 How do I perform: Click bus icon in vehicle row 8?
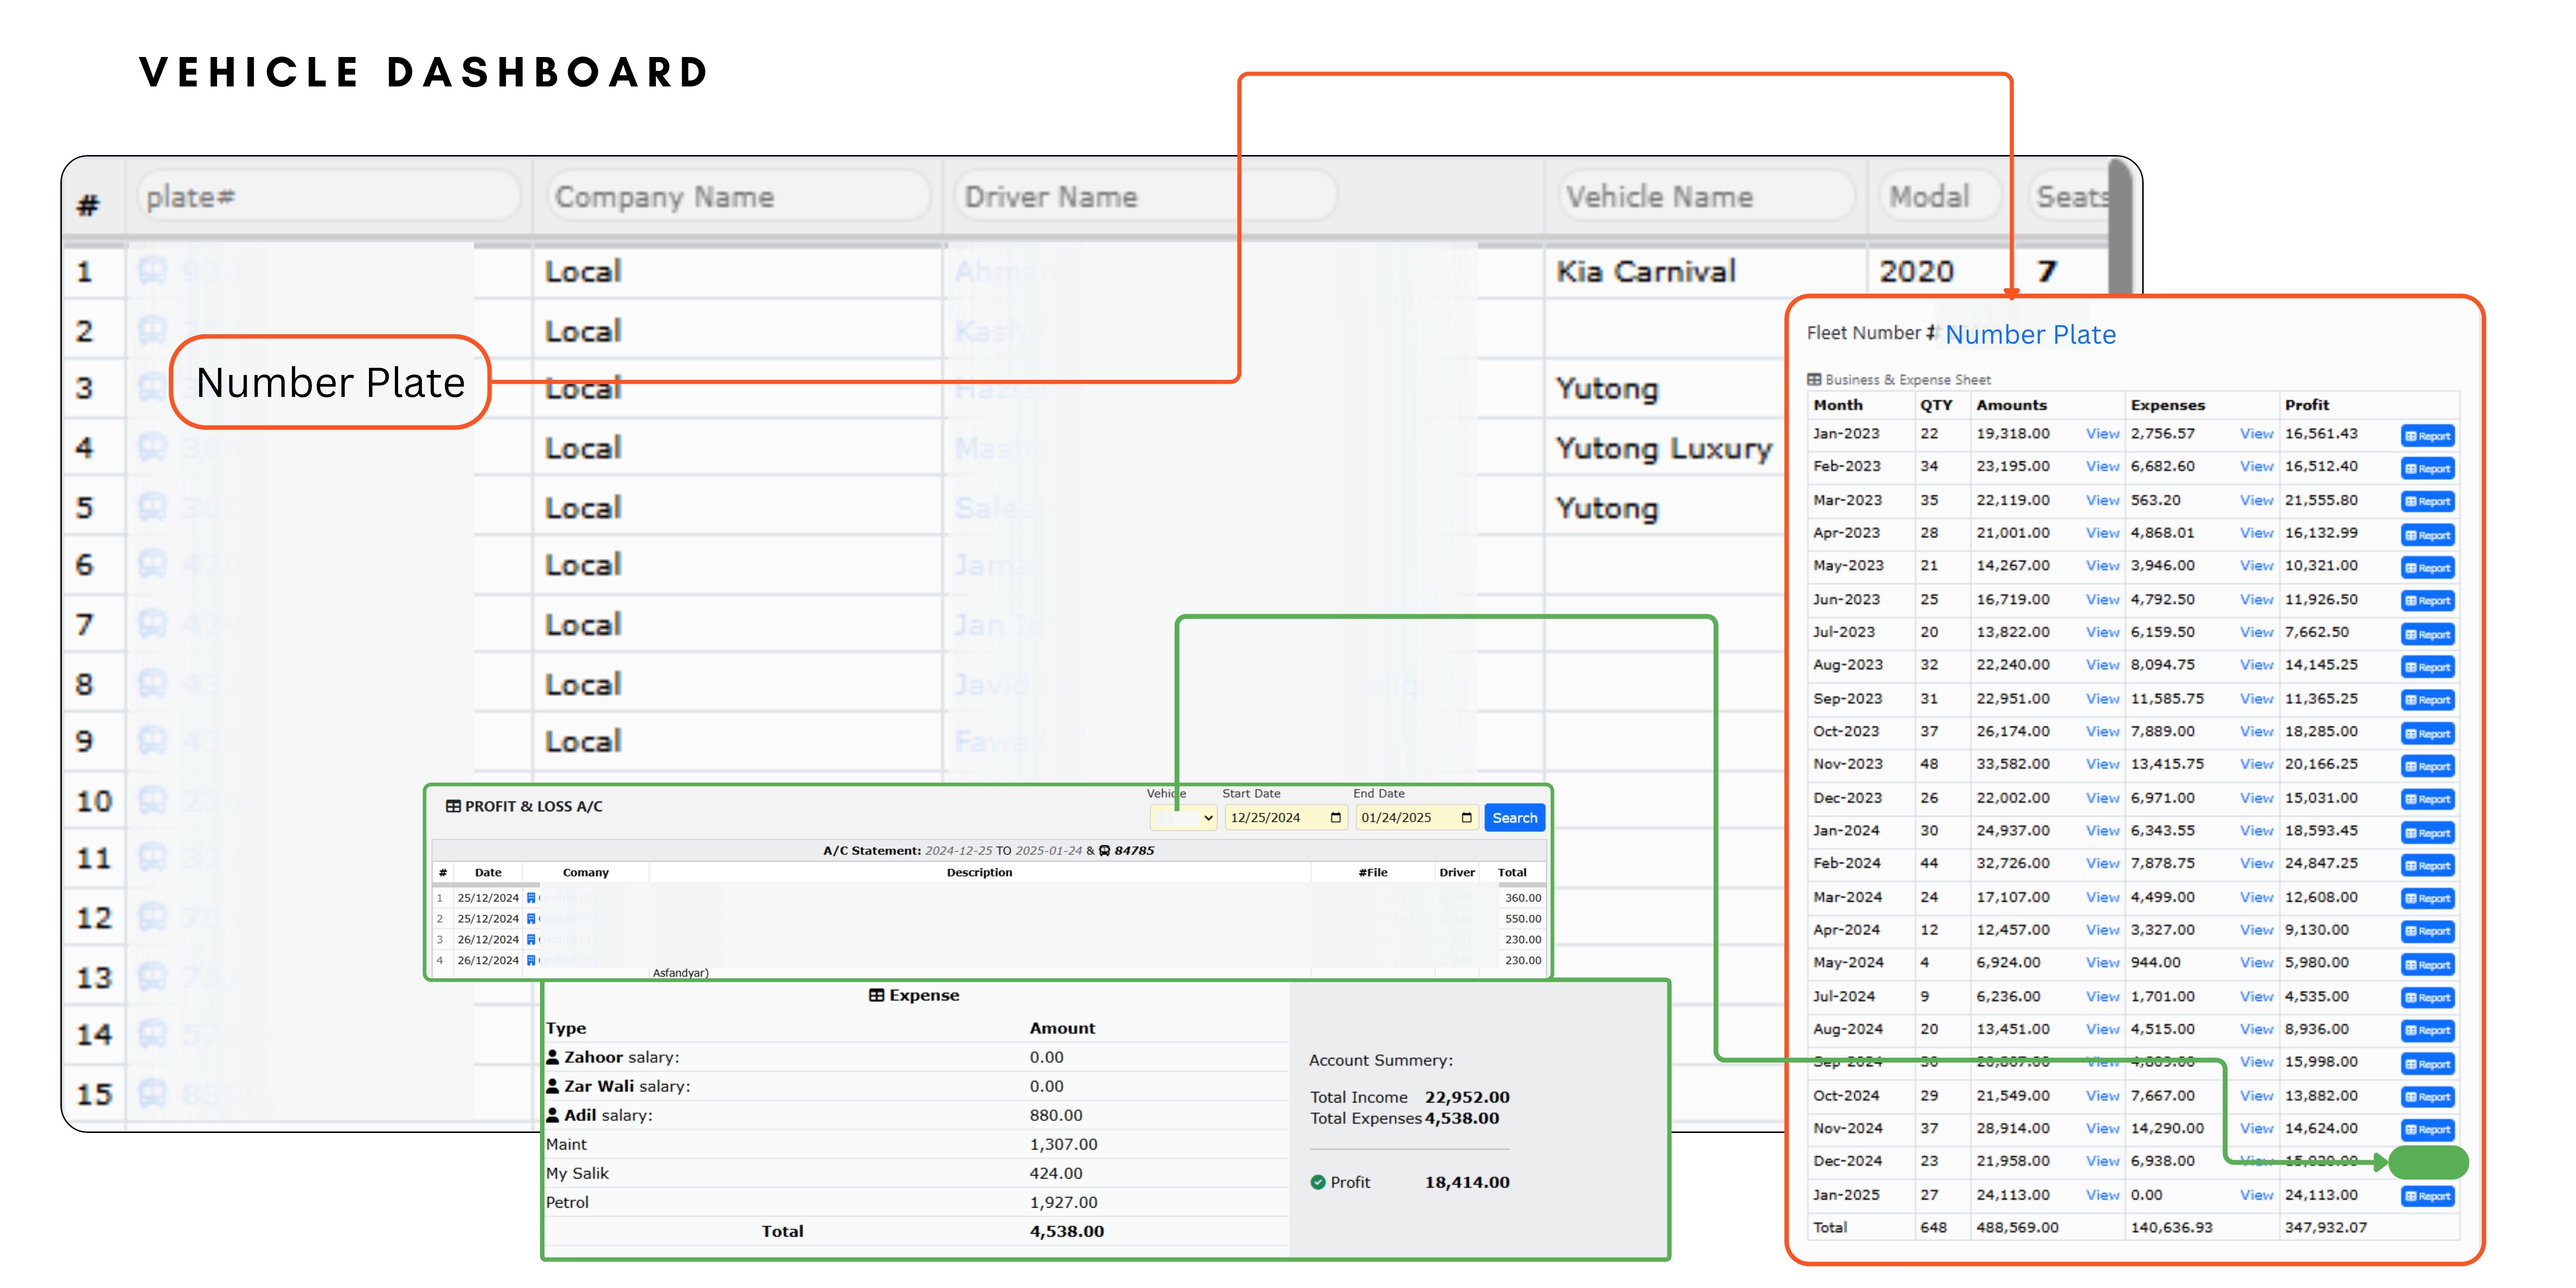coord(152,684)
